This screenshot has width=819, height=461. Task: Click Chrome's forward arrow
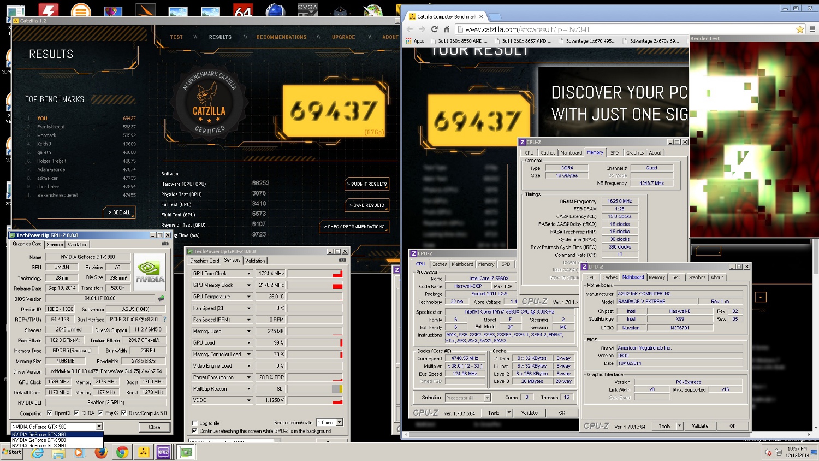pos(422,29)
